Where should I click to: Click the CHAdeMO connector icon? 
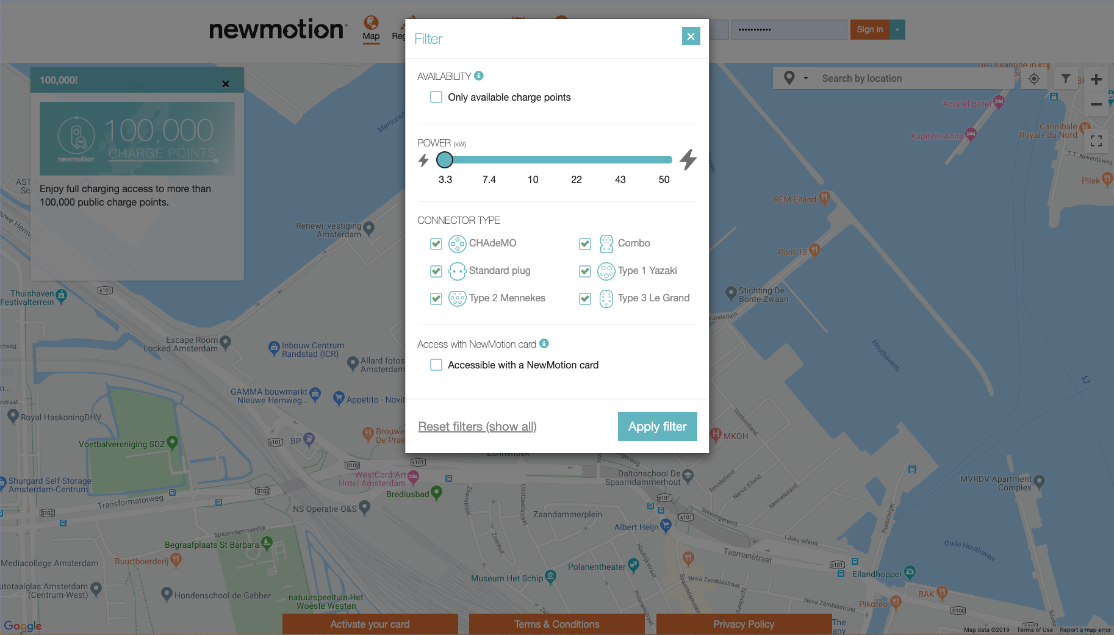[x=458, y=244]
